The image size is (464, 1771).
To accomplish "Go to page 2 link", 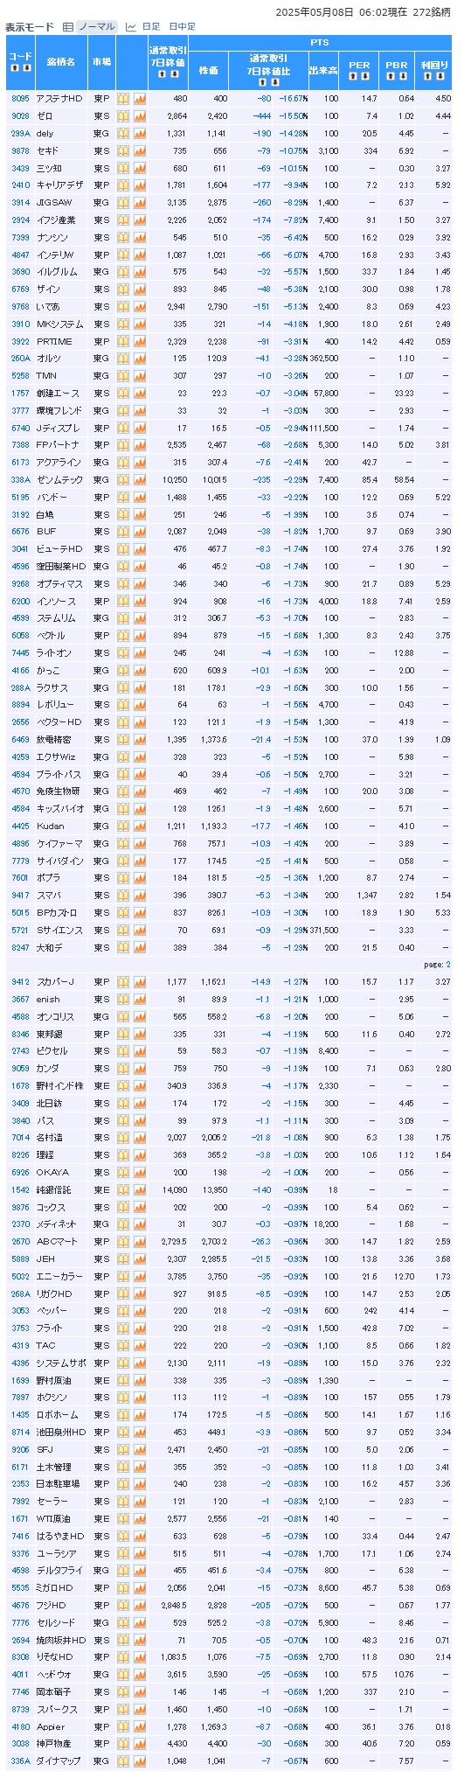I will click(448, 965).
